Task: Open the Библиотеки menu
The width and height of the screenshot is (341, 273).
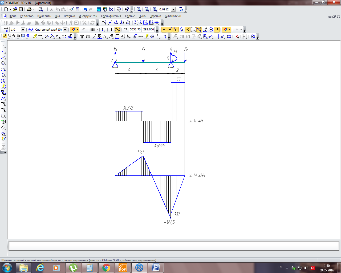Action: pos(173,16)
